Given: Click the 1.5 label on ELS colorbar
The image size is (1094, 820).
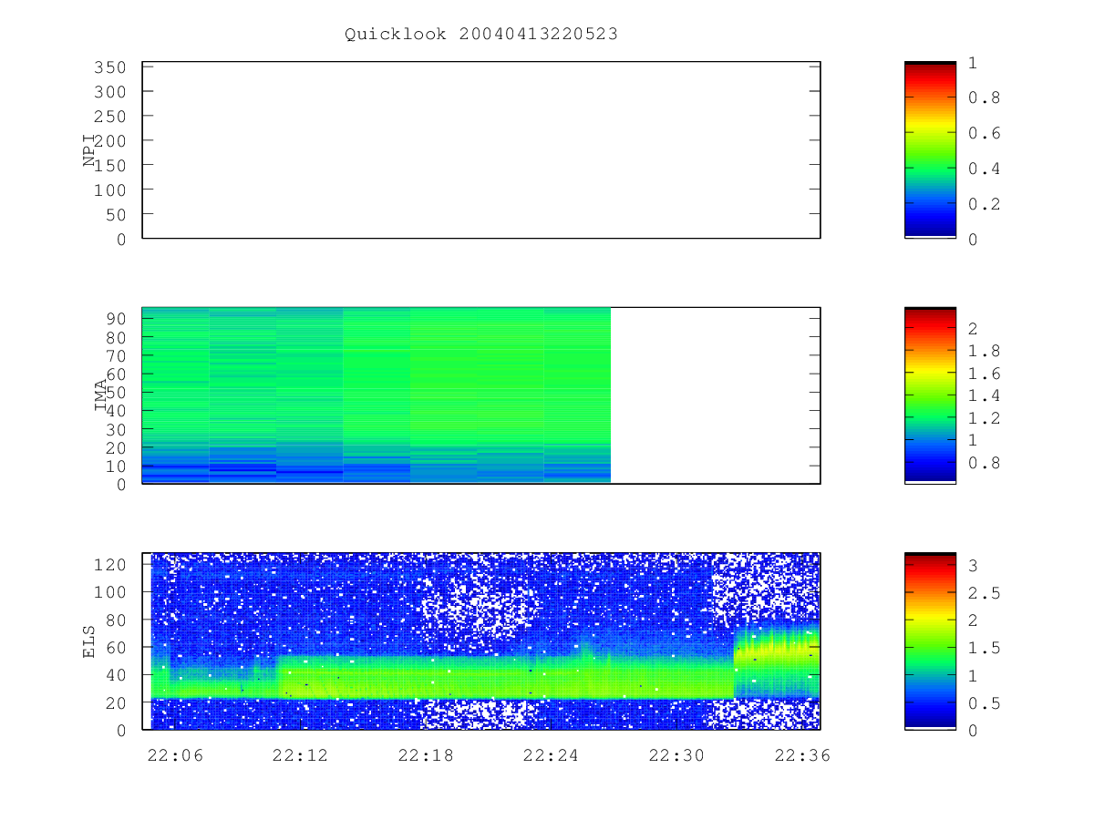Looking at the screenshot, I should (983, 648).
